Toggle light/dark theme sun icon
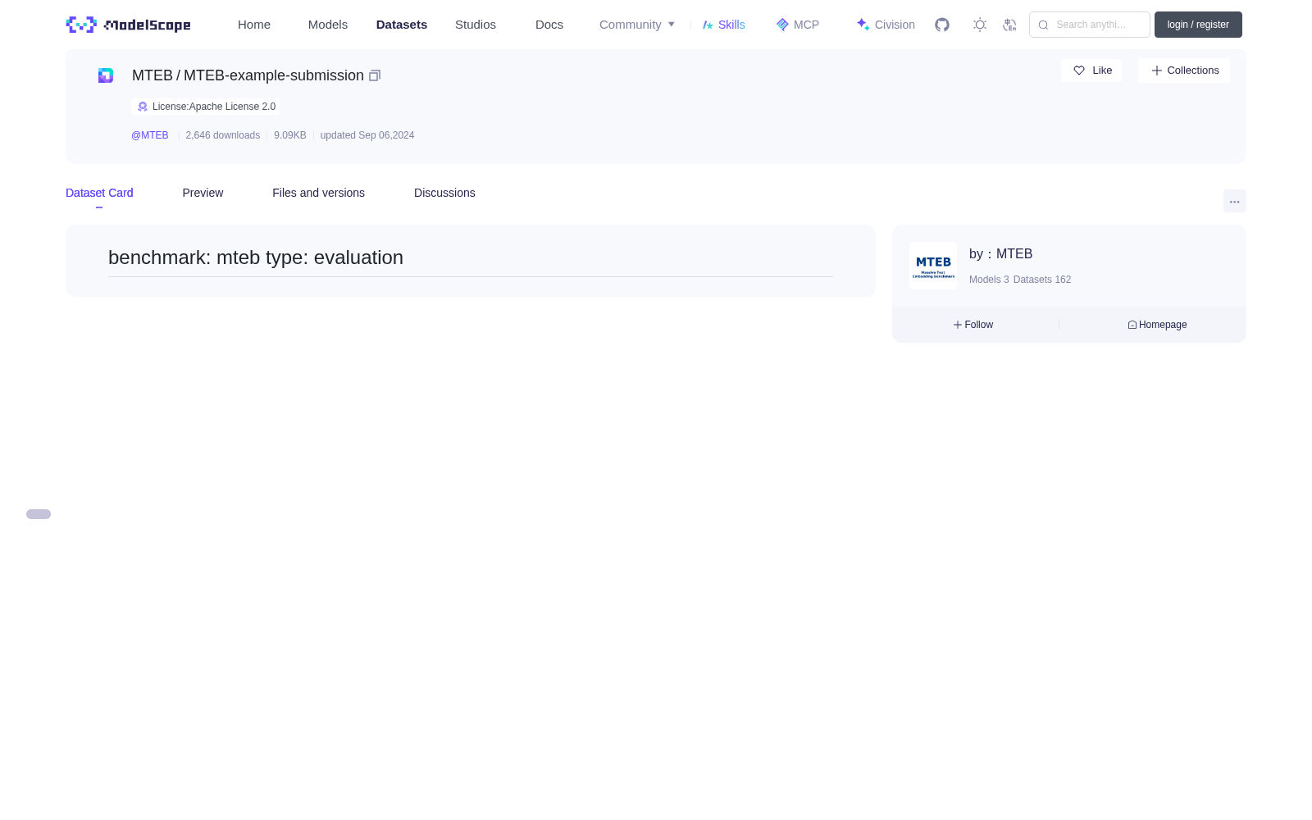 [x=980, y=25]
